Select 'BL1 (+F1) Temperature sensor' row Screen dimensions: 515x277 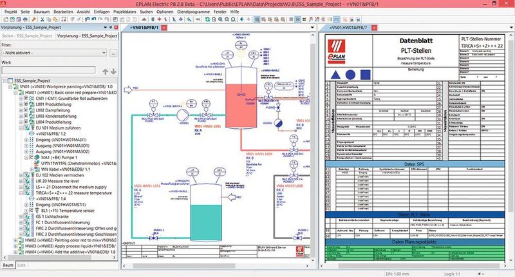coord(68,211)
